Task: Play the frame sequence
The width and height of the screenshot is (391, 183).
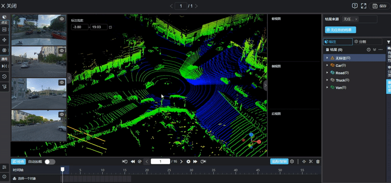Action: (188, 162)
